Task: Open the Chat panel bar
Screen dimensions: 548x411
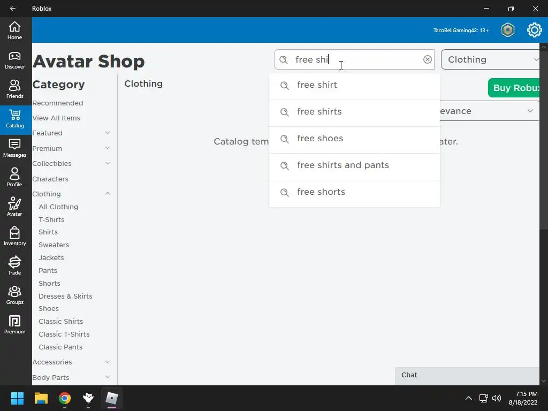Action: [x=467, y=375]
